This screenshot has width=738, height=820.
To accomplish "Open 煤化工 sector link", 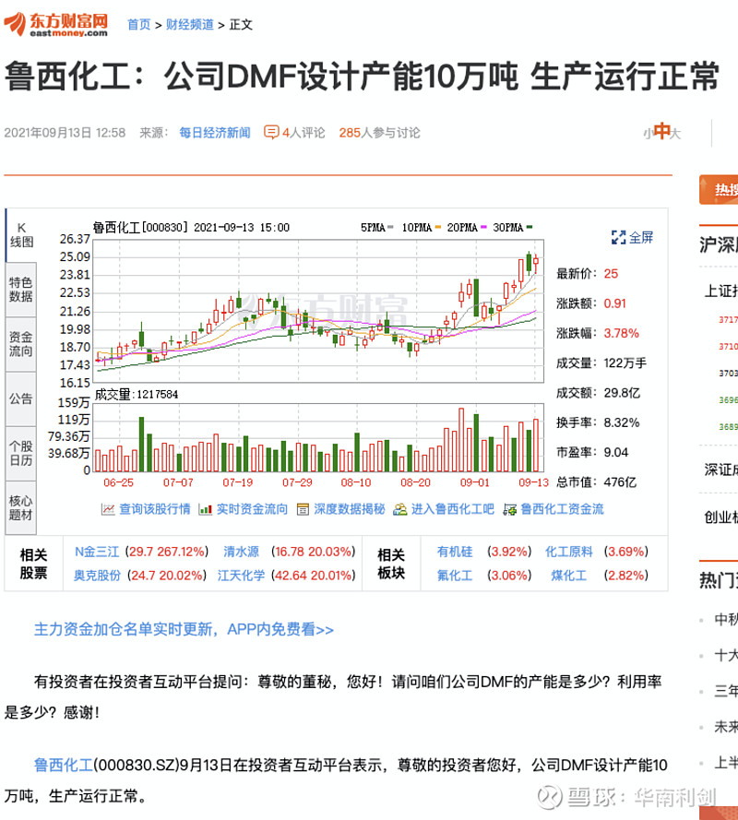I will pyautogui.click(x=569, y=576).
